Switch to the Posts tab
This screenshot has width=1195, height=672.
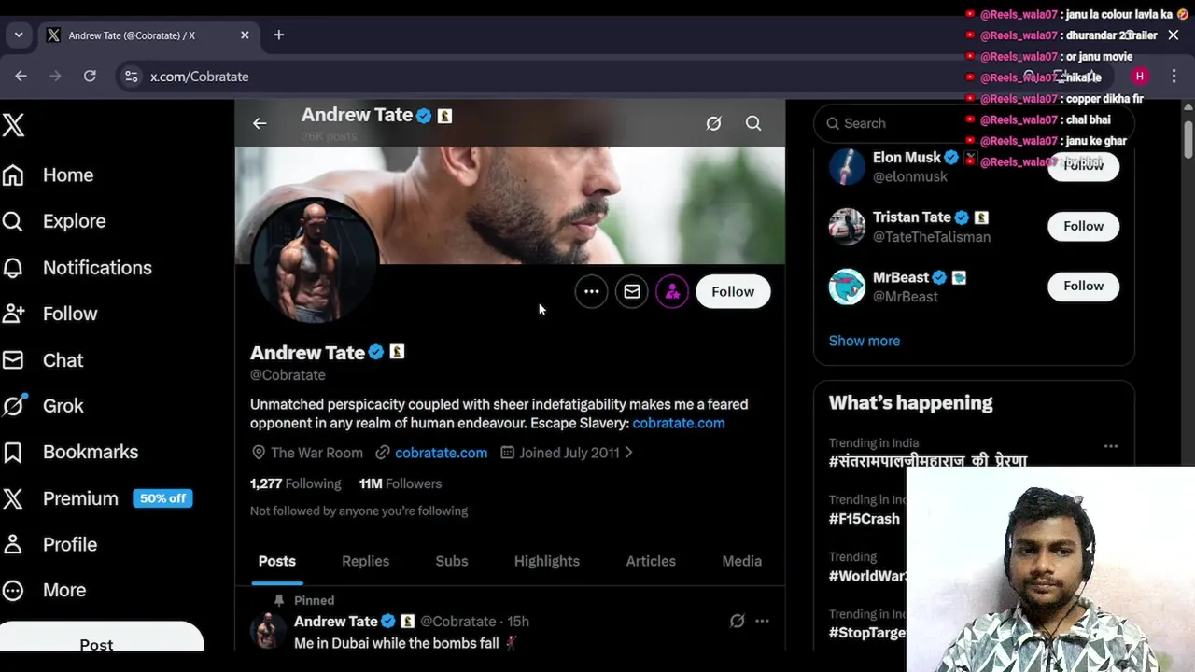click(276, 561)
